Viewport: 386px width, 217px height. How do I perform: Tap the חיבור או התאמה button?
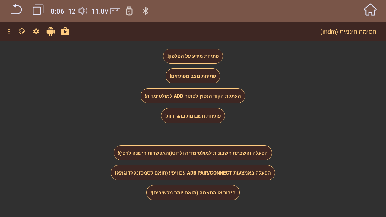pyautogui.click(x=193, y=193)
